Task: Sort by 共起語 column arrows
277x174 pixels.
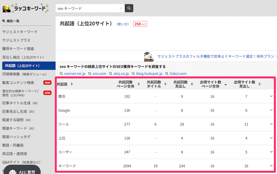Action: click(x=71, y=84)
